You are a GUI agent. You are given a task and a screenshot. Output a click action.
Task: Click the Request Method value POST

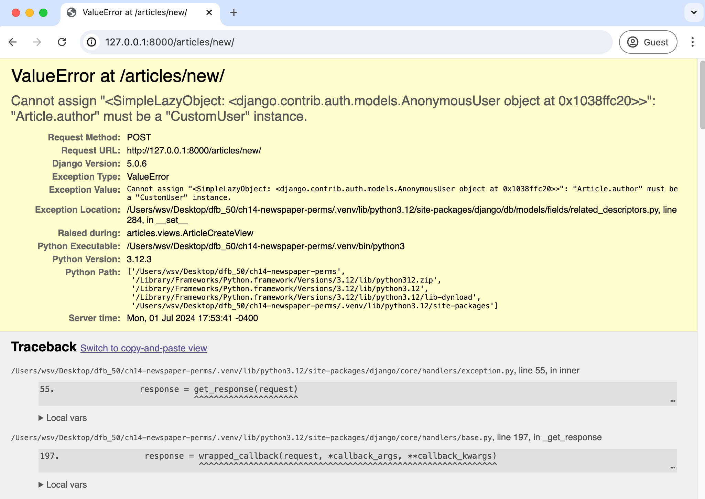click(139, 137)
